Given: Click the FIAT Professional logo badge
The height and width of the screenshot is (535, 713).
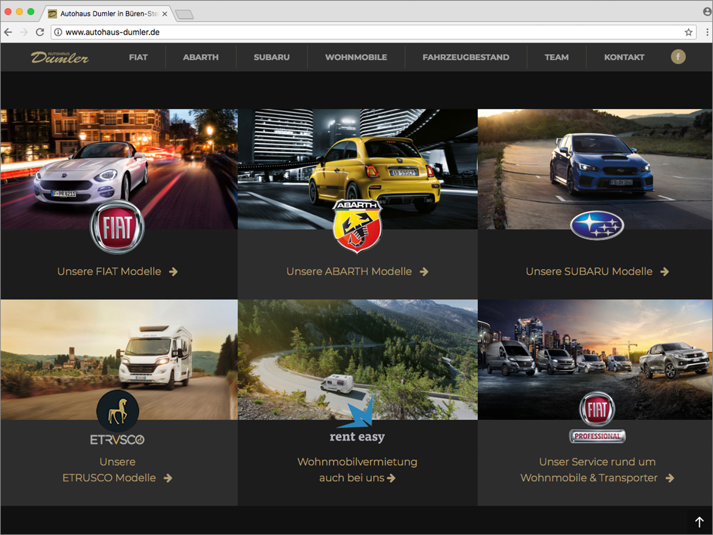Looking at the screenshot, I should click(597, 418).
